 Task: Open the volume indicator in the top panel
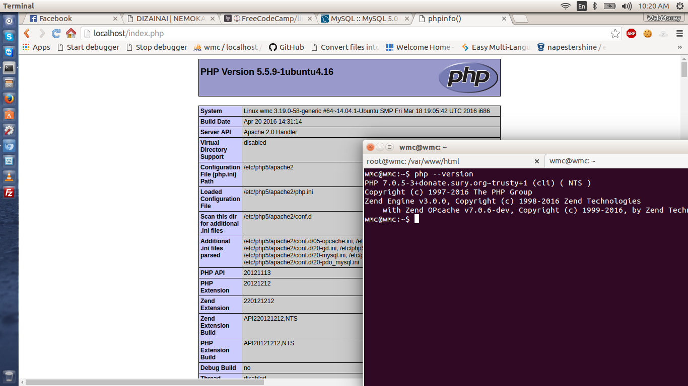[x=627, y=6]
